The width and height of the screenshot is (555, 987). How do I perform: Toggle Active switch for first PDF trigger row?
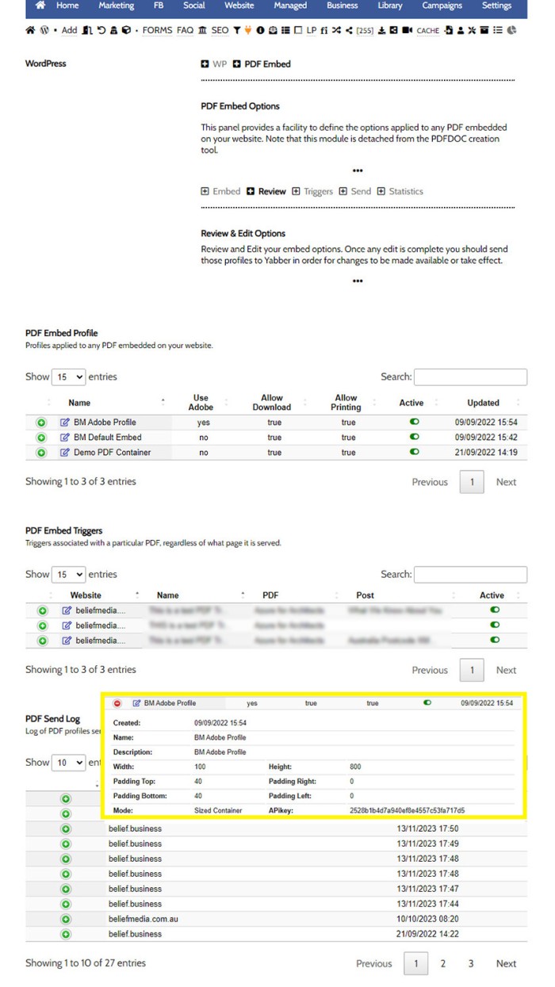coord(495,610)
